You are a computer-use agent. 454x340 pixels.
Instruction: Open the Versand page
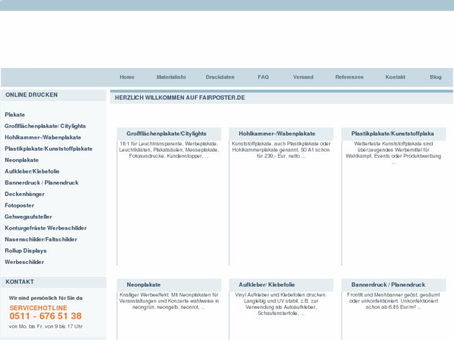pos(303,77)
